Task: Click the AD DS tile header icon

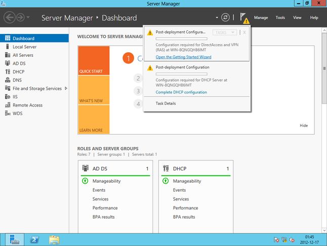Action: (x=86, y=168)
